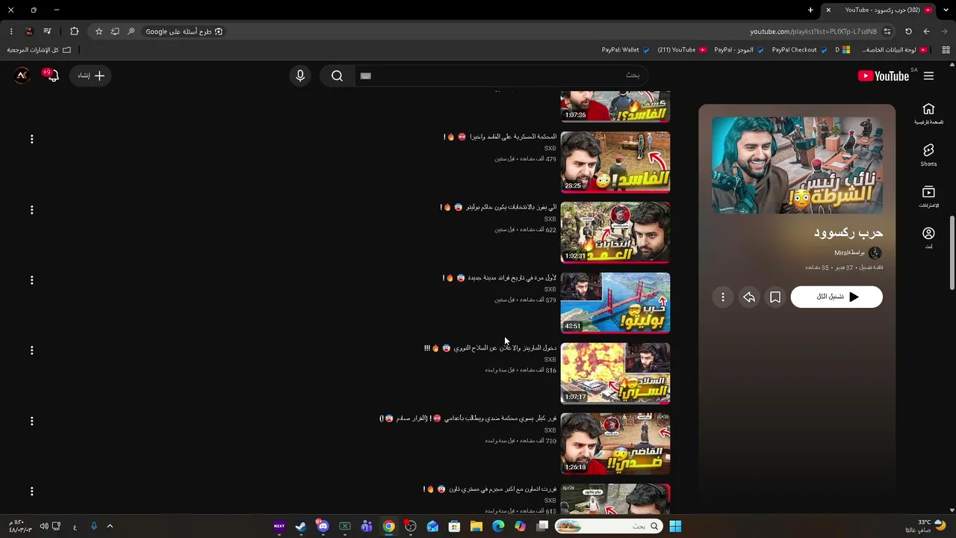Open the playlist more-options menu
956x538 pixels.
[x=723, y=297]
